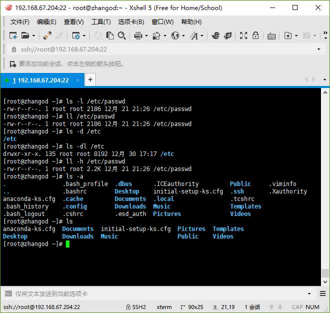This screenshot has width=330, height=313.
Task: Click the status bar down arrow icon
Action: pyautogui.click(x=280, y=307)
